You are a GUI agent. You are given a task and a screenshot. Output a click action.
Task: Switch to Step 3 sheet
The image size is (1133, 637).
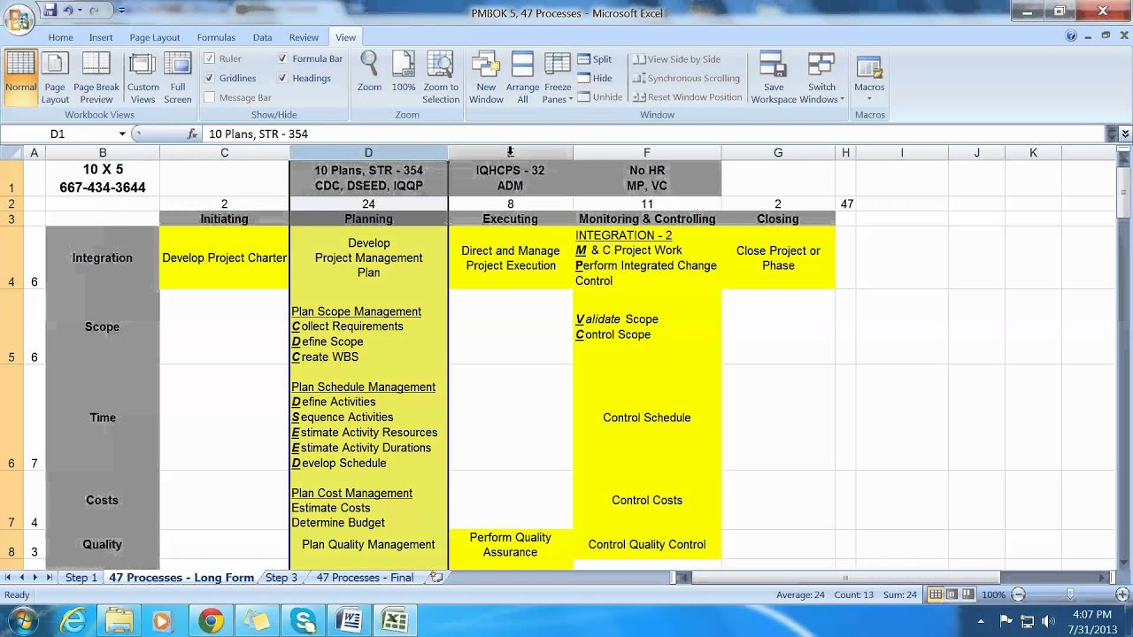point(281,578)
